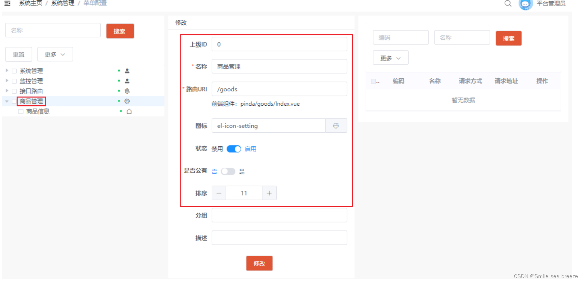Select 系统管理 tree item
Image resolution: width=582 pixels, height=281 pixels.
[x=31, y=71]
